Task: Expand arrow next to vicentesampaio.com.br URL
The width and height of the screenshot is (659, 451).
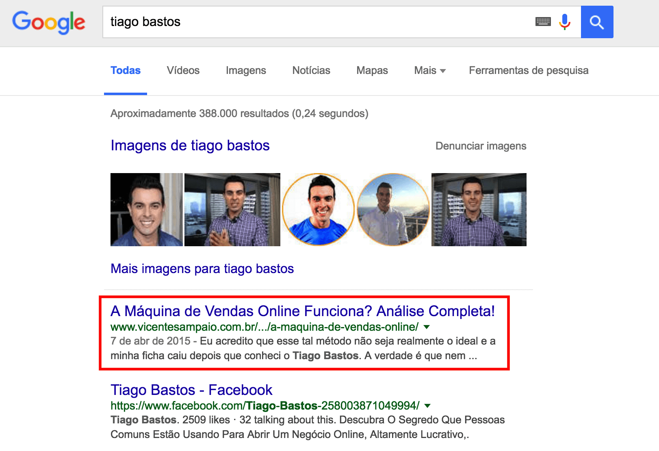Action: click(427, 327)
